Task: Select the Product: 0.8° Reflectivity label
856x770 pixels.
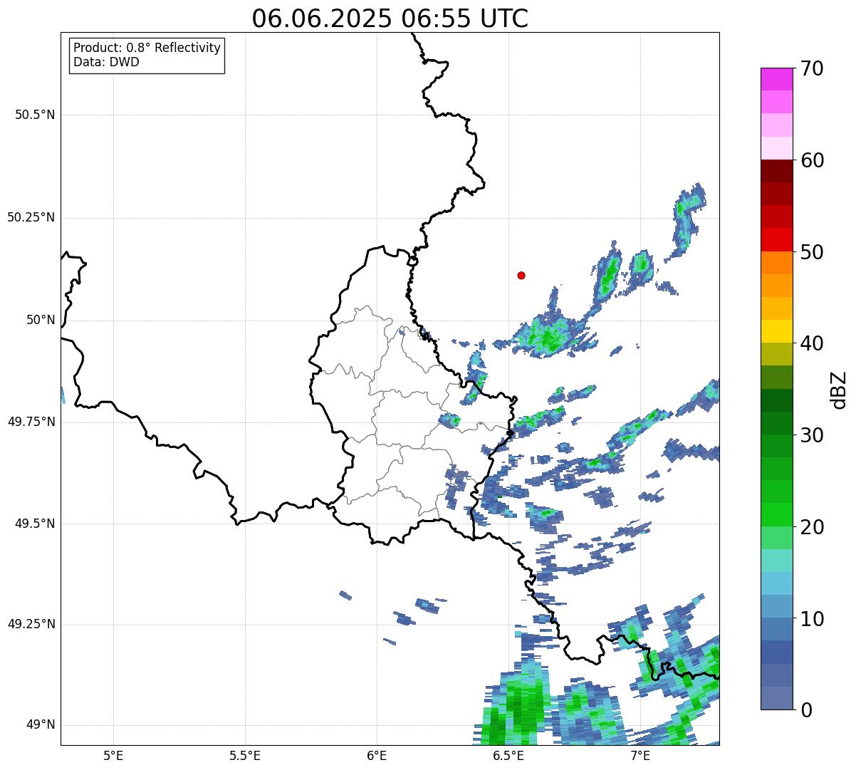Action: (147, 48)
